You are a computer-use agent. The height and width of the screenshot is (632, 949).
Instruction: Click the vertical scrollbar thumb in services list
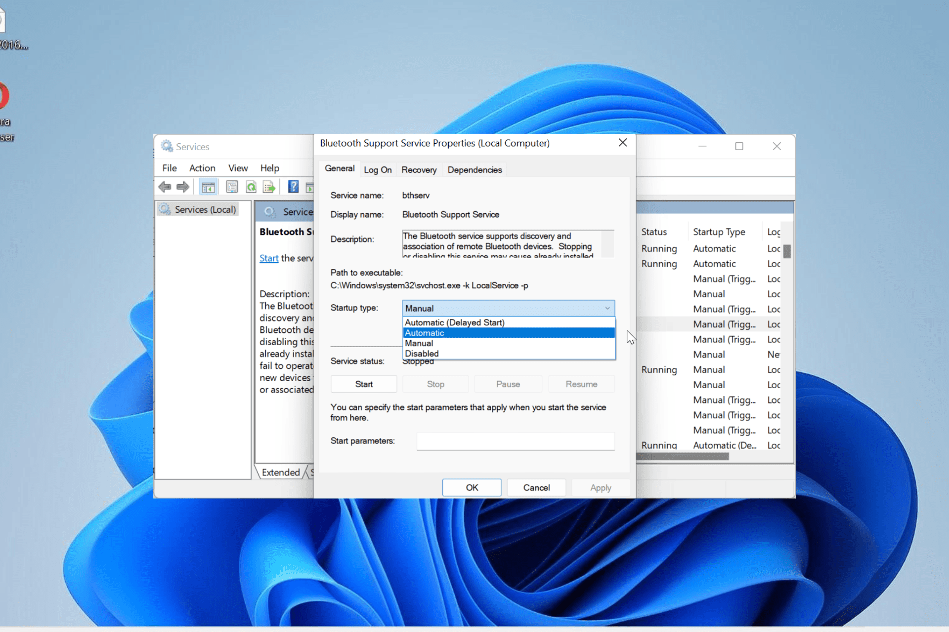tap(787, 251)
